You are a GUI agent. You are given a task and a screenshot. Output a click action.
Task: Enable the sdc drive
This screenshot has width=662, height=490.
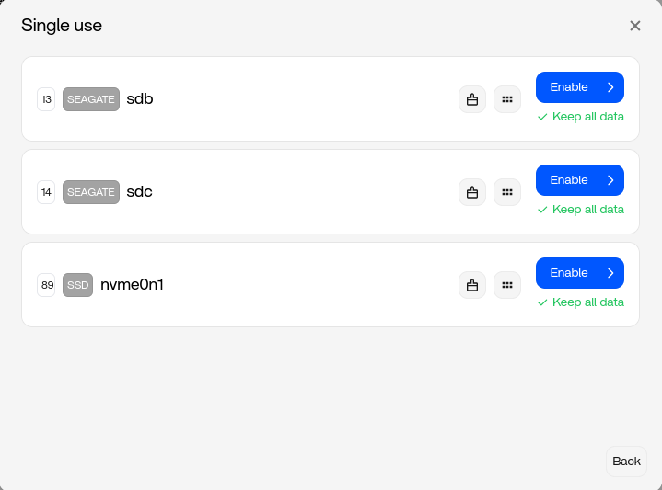[579, 180]
